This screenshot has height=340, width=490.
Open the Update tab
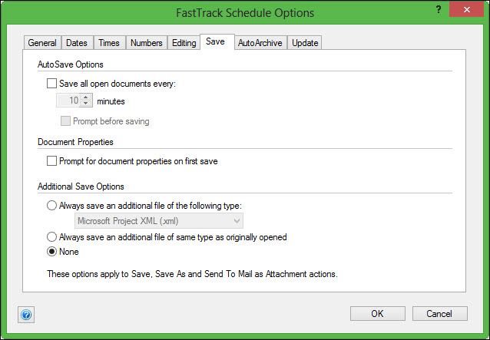(305, 43)
